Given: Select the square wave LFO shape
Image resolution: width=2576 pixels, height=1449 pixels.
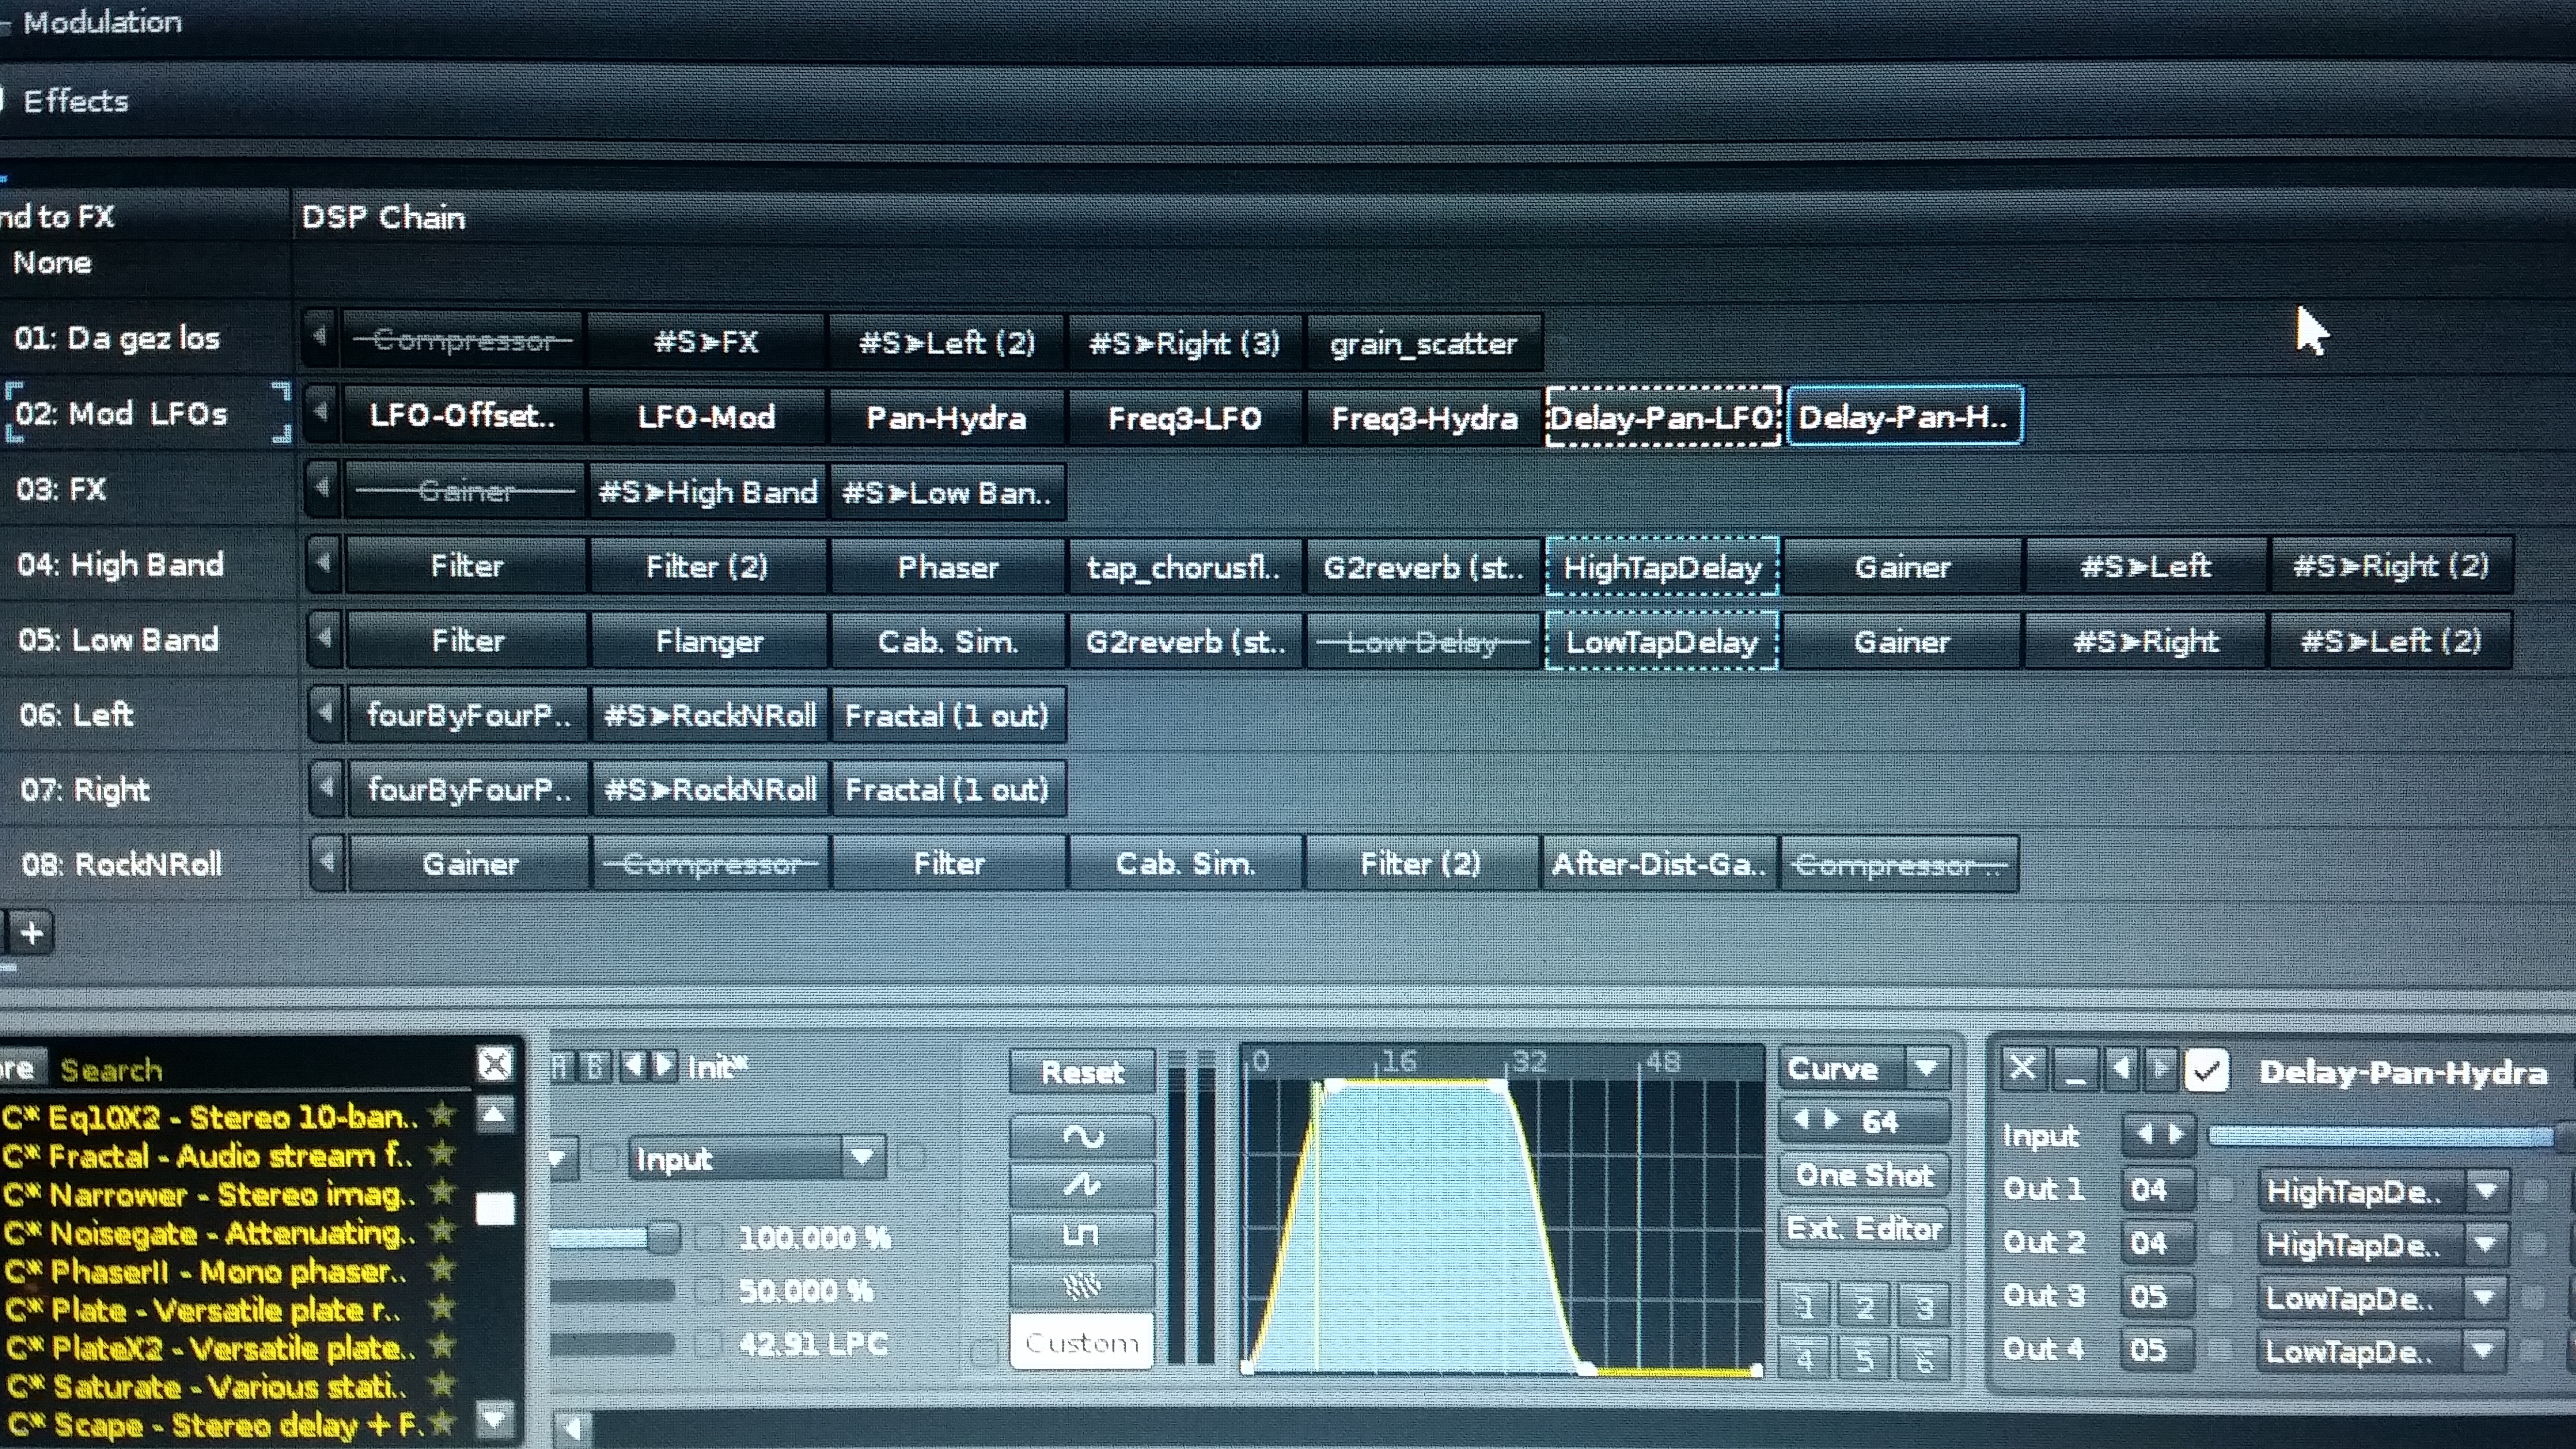Looking at the screenshot, I should pyautogui.click(x=1082, y=1236).
